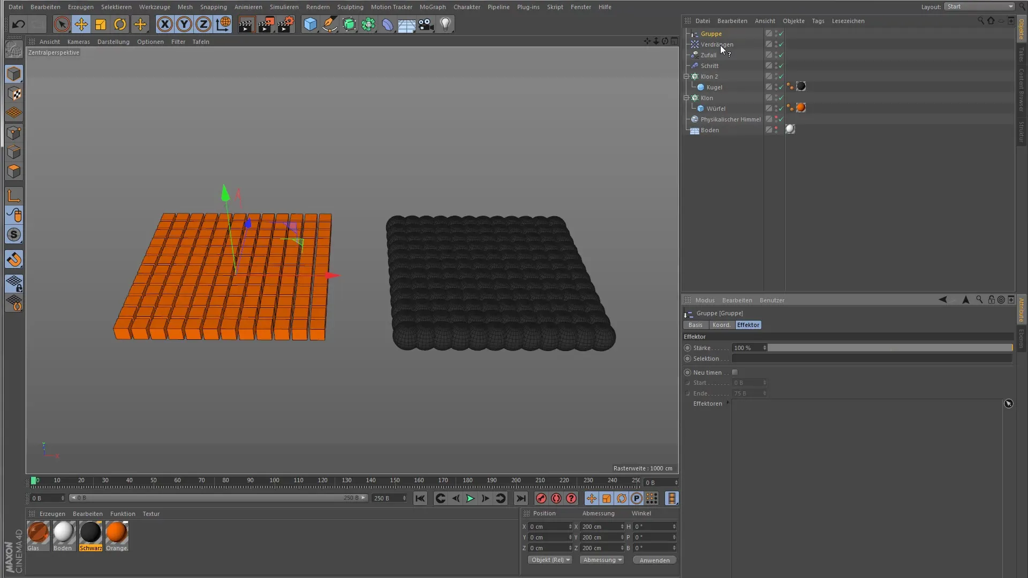Open Textur menu in material manager
This screenshot has width=1028, height=578.
click(151, 514)
